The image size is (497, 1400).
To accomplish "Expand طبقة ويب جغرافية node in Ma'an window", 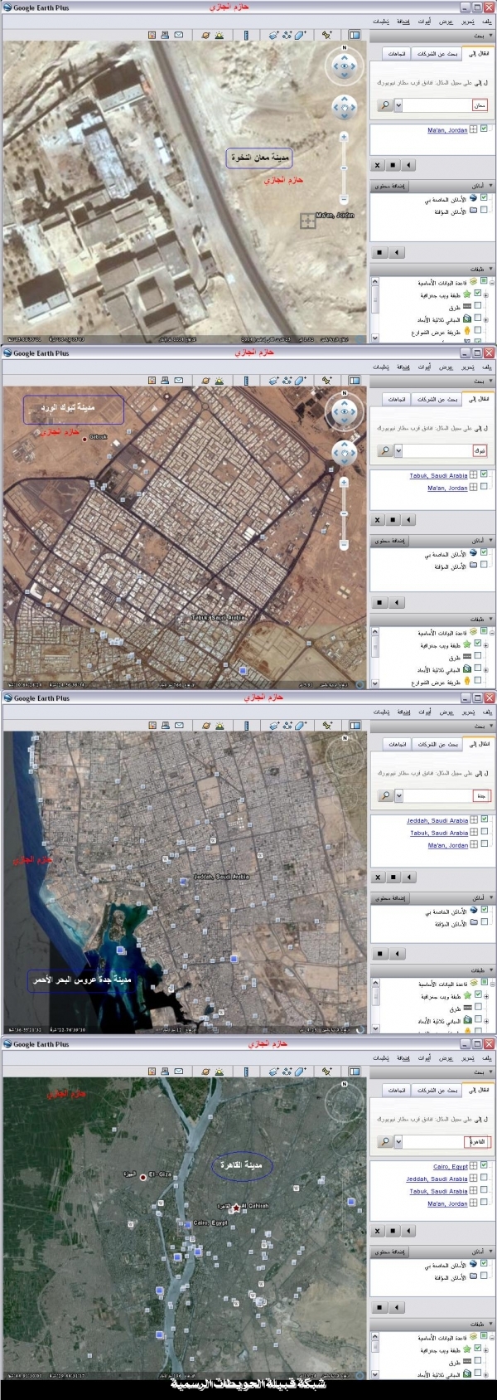I will [x=486, y=294].
